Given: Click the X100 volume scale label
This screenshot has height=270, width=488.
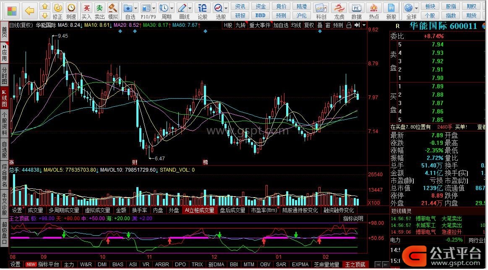Looking at the screenshot, I should (x=374, y=203).
